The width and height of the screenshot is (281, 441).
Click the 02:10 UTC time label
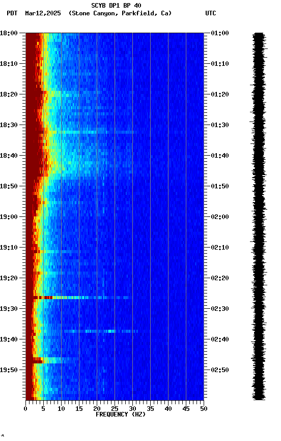pos(220,248)
